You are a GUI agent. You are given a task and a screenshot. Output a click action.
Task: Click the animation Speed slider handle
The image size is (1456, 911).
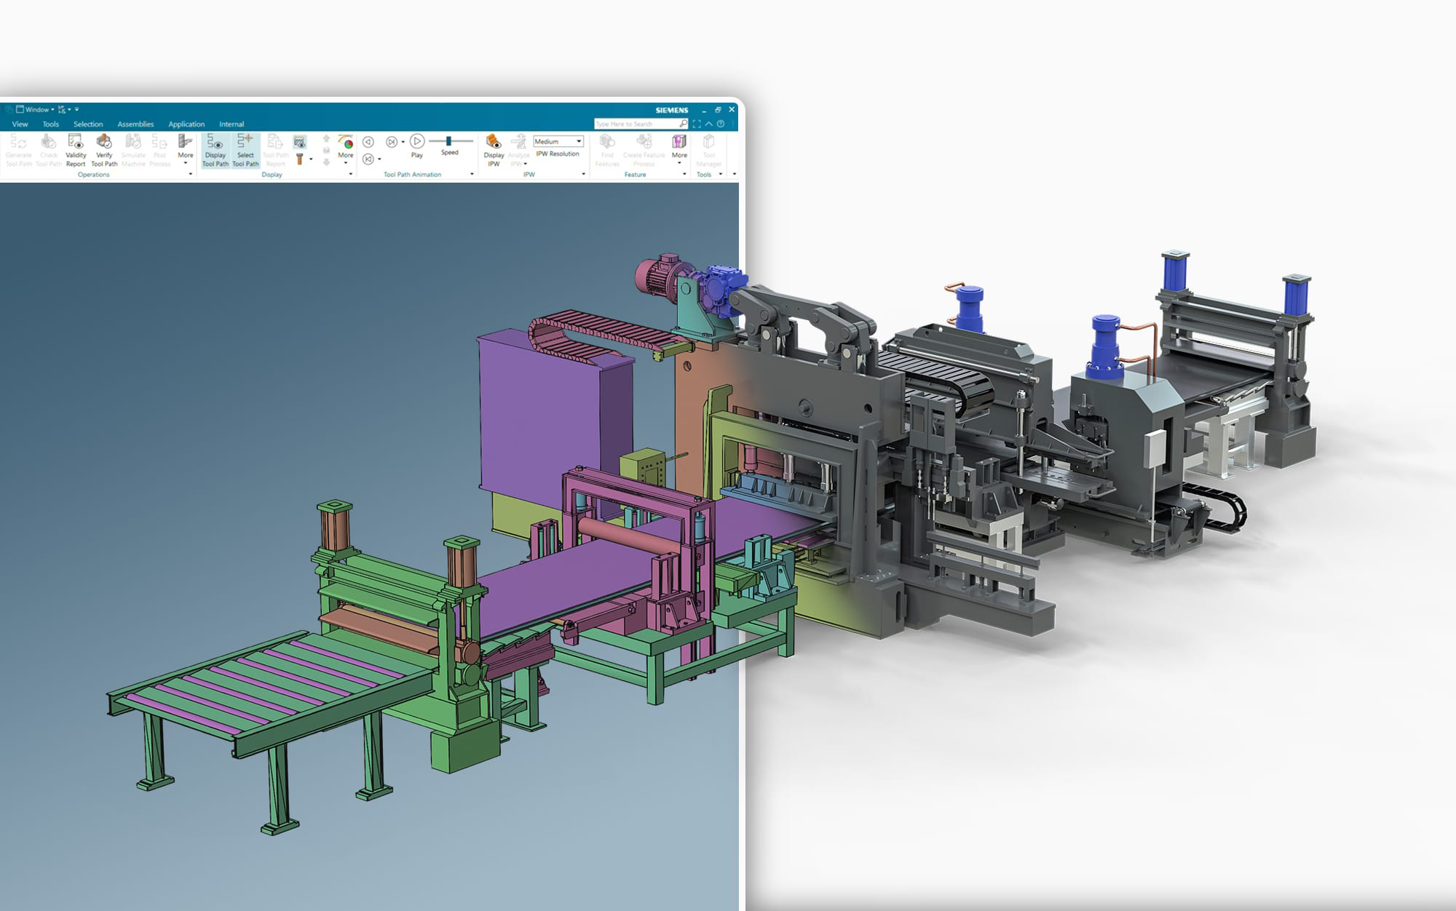point(449,141)
